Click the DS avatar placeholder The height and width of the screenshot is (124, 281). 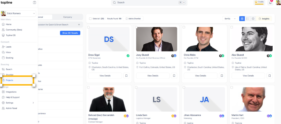pos(109,39)
